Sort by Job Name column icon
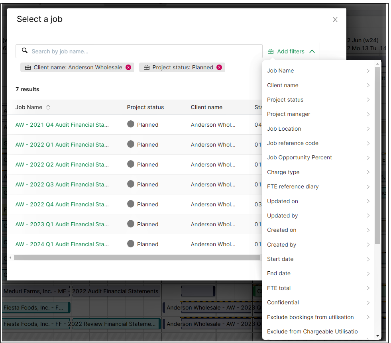 coord(48,107)
